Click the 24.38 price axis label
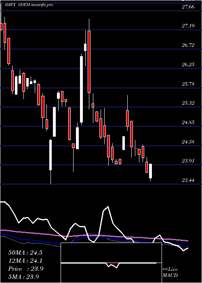 [188, 141]
